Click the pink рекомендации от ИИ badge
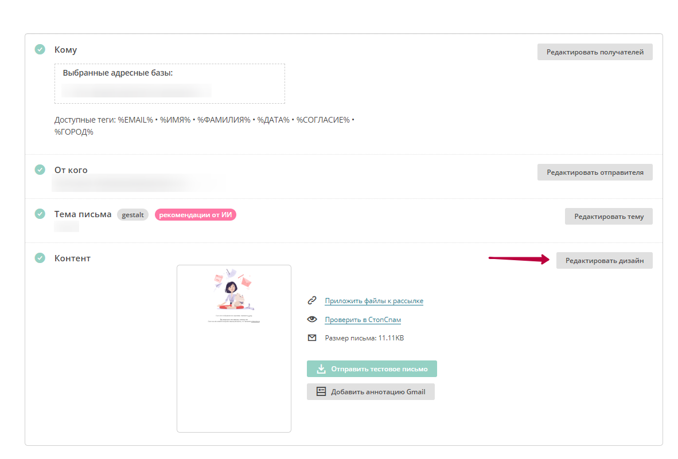678x459 pixels. [x=196, y=215]
